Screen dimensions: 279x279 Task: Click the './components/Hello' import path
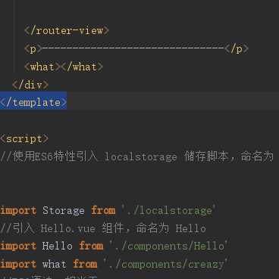[168, 246]
